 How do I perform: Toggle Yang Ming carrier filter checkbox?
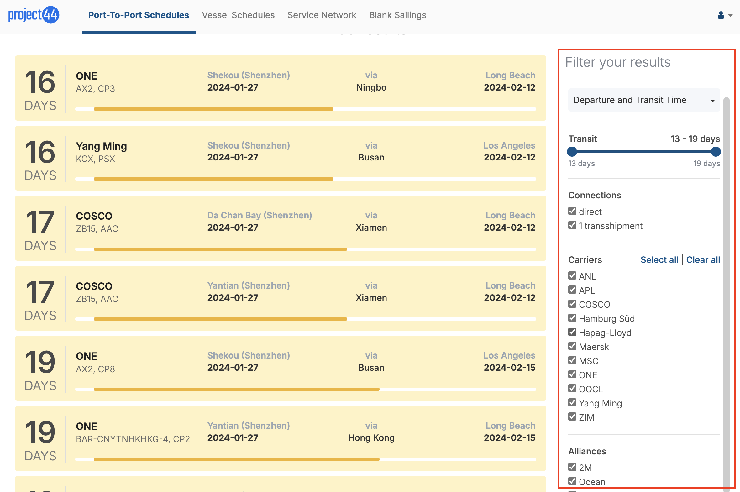coord(572,403)
